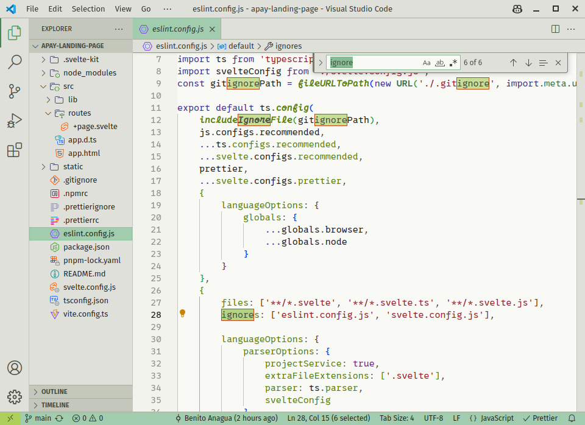Image resolution: width=585 pixels, height=425 pixels.
Task: Split the editor to the right
Action: click(x=555, y=29)
